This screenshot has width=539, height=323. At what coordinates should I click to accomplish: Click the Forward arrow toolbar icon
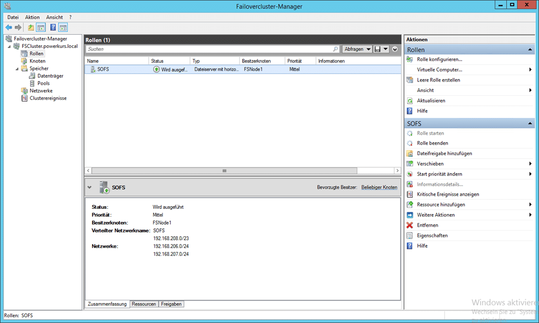pyautogui.click(x=18, y=27)
